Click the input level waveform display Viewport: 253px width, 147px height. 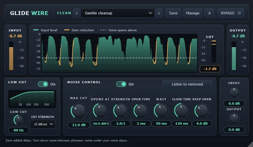point(119,53)
